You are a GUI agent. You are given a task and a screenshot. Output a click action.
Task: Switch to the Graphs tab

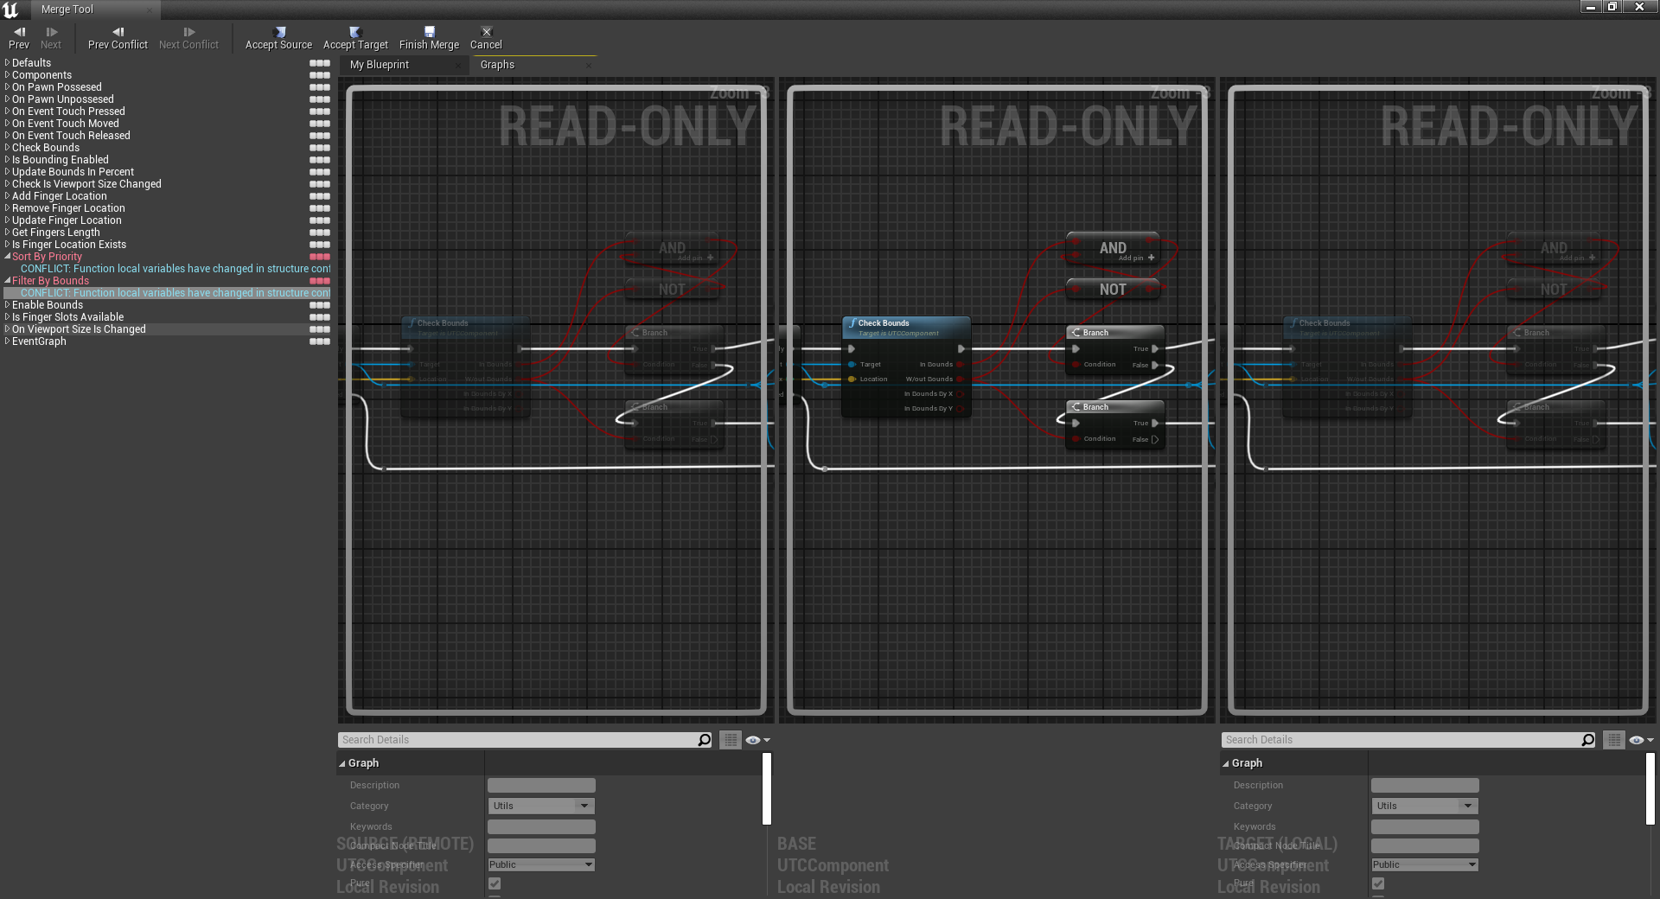coord(497,65)
